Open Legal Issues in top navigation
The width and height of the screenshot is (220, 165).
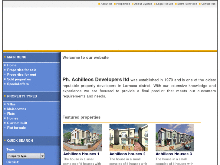point(165,4)
